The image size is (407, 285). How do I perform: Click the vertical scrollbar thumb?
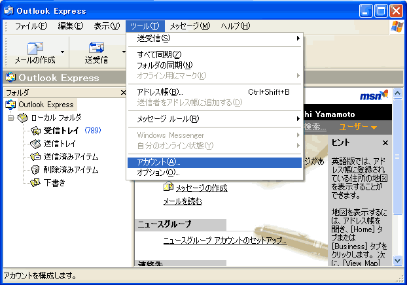398,156
